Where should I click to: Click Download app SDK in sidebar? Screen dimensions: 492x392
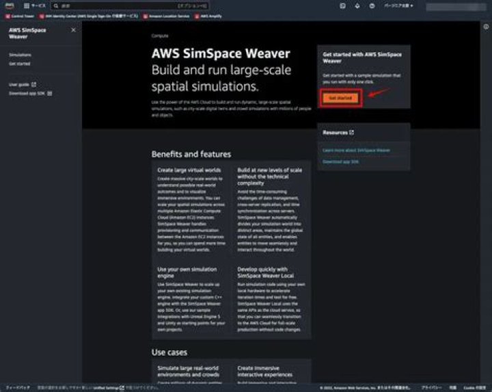click(x=27, y=93)
